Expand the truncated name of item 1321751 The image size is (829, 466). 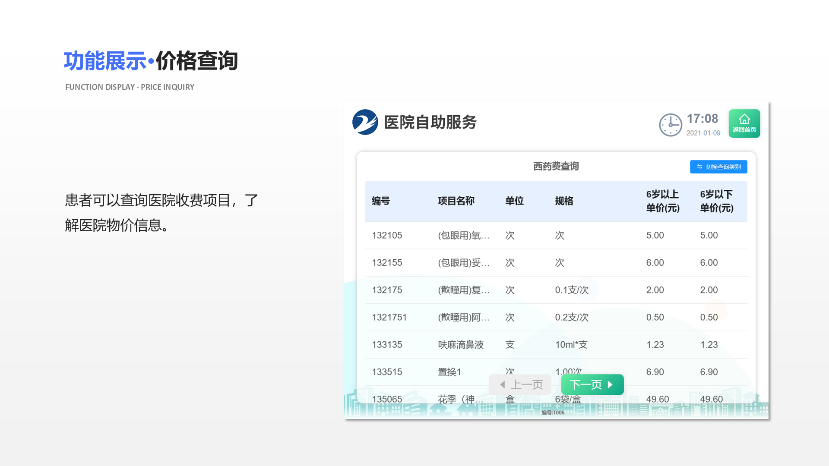coord(463,317)
